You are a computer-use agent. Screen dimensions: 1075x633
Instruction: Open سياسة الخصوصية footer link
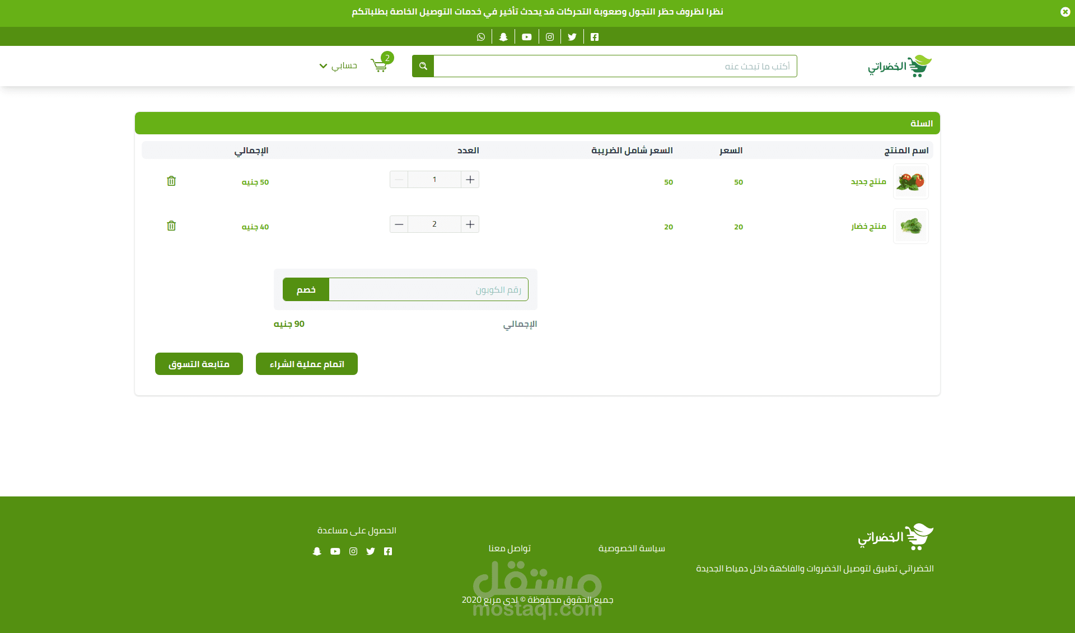[632, 548]
